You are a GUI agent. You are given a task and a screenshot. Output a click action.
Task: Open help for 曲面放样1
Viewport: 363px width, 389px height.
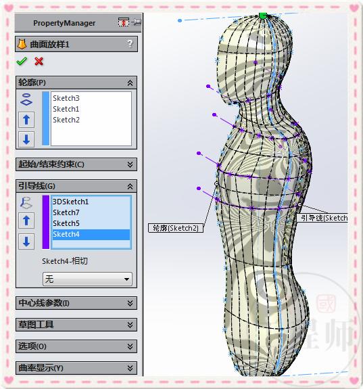click(130, 44)
